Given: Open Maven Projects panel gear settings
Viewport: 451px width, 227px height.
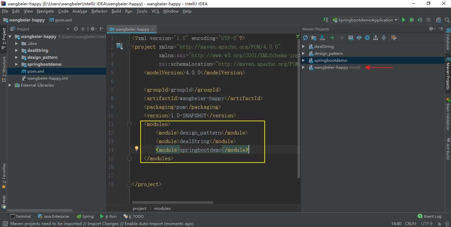Looking at the screenshot, I should (432, 29).
